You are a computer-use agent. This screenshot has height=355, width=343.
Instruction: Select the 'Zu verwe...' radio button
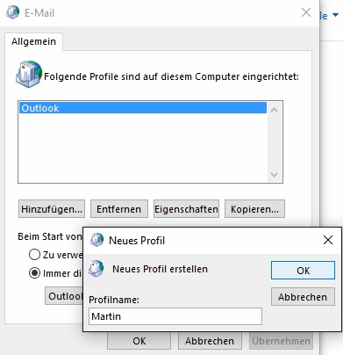pyautogui.click(x=34, y=255)
